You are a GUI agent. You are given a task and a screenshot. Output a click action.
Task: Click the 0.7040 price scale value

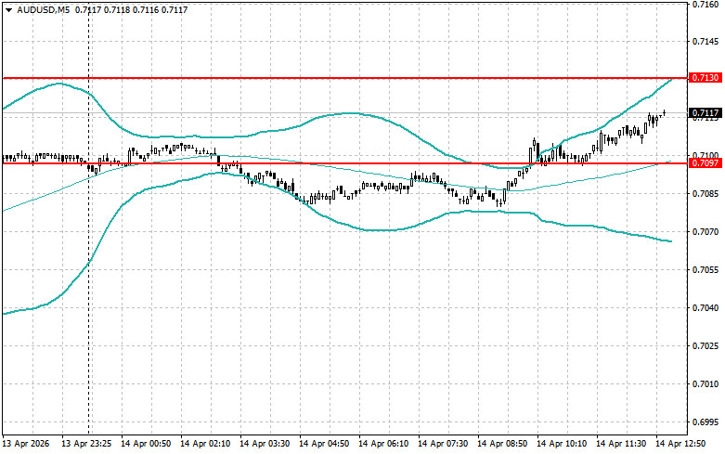[706, 308]
